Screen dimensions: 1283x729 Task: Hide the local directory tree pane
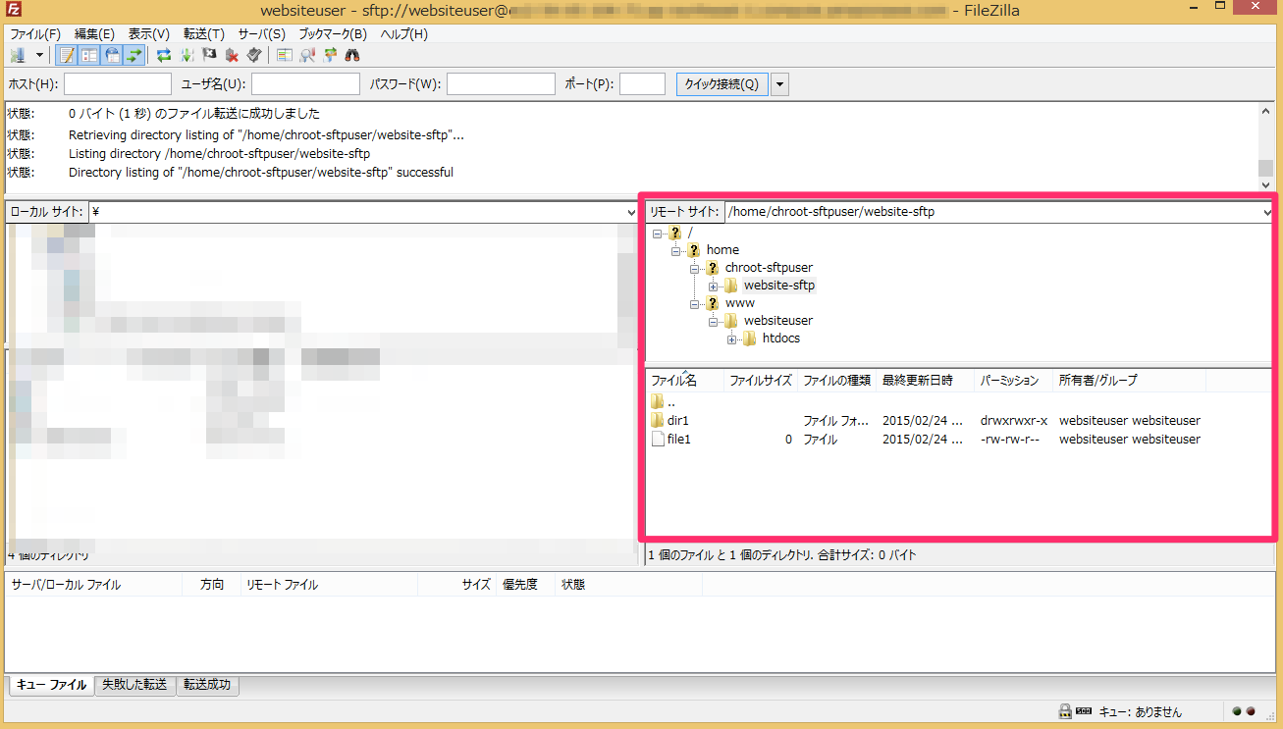click(89, 55)
